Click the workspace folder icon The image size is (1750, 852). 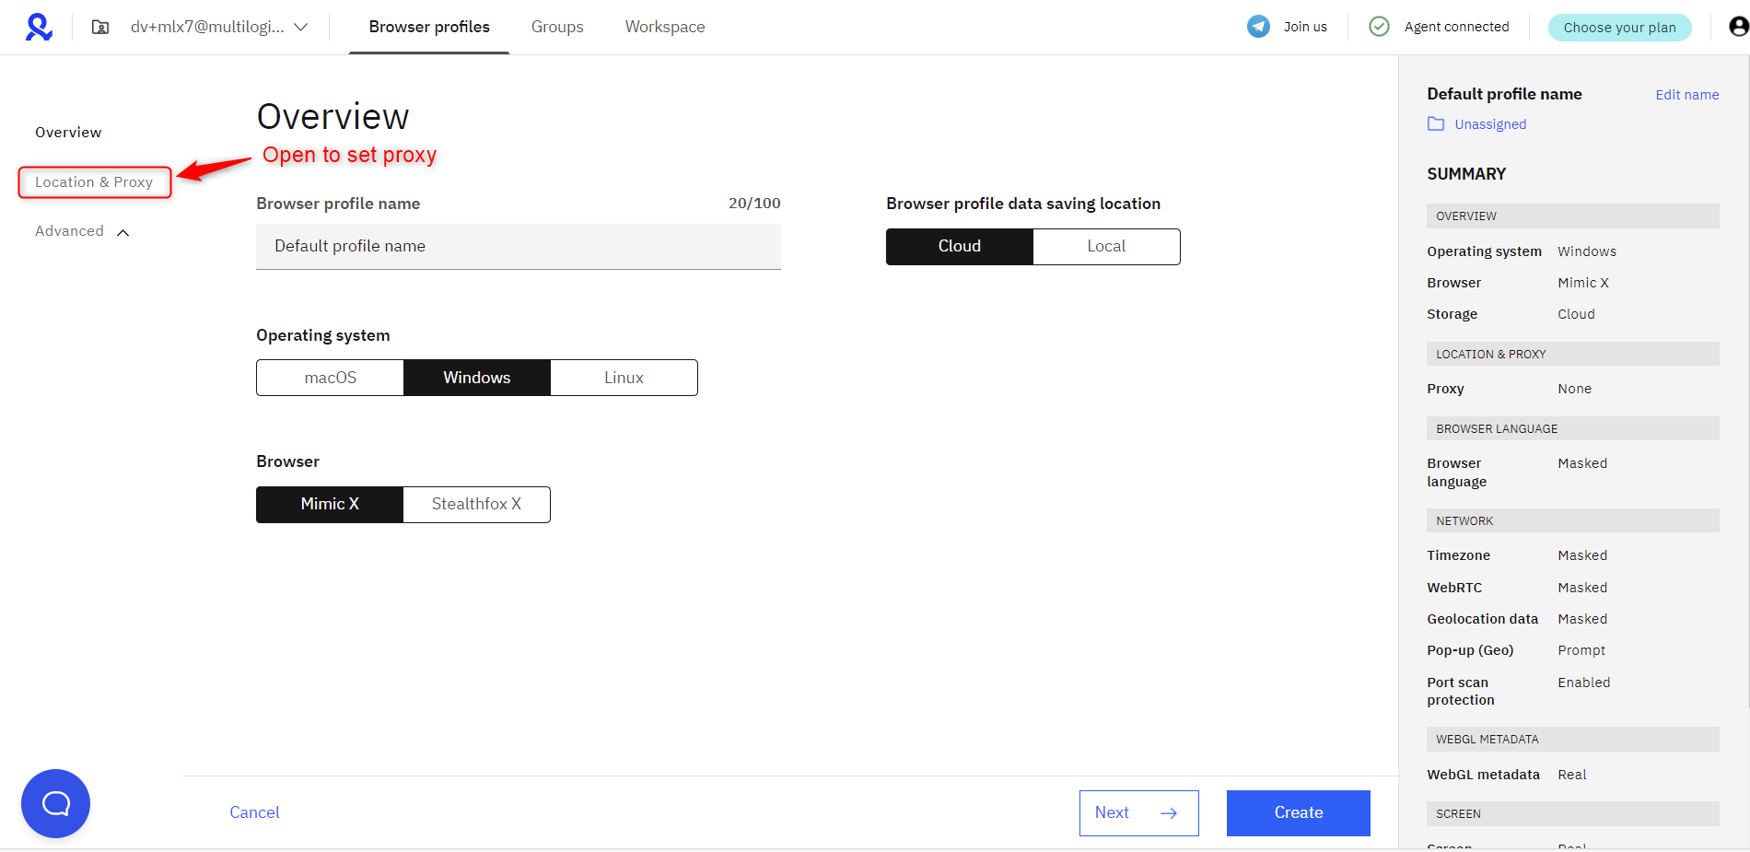(100, 28)
